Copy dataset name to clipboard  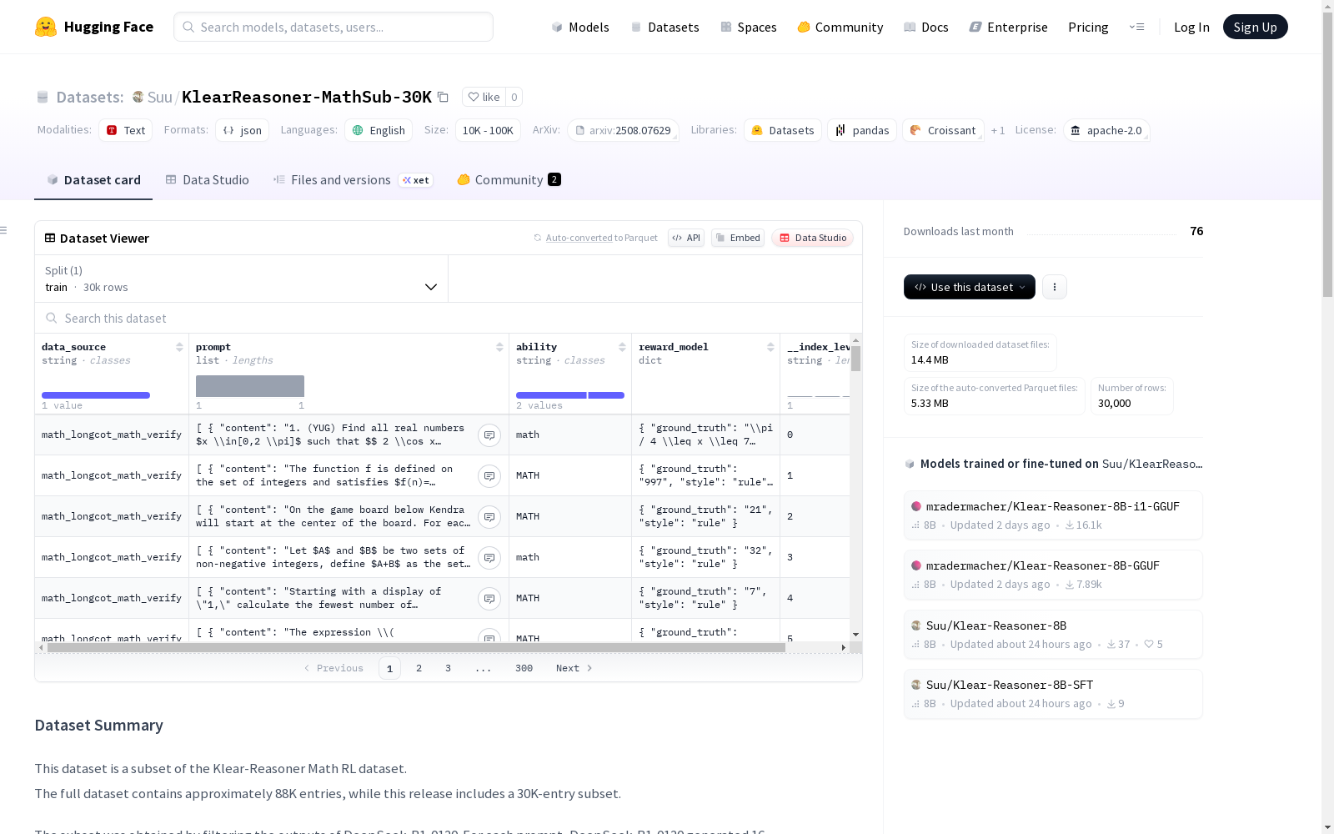[444, 98]
